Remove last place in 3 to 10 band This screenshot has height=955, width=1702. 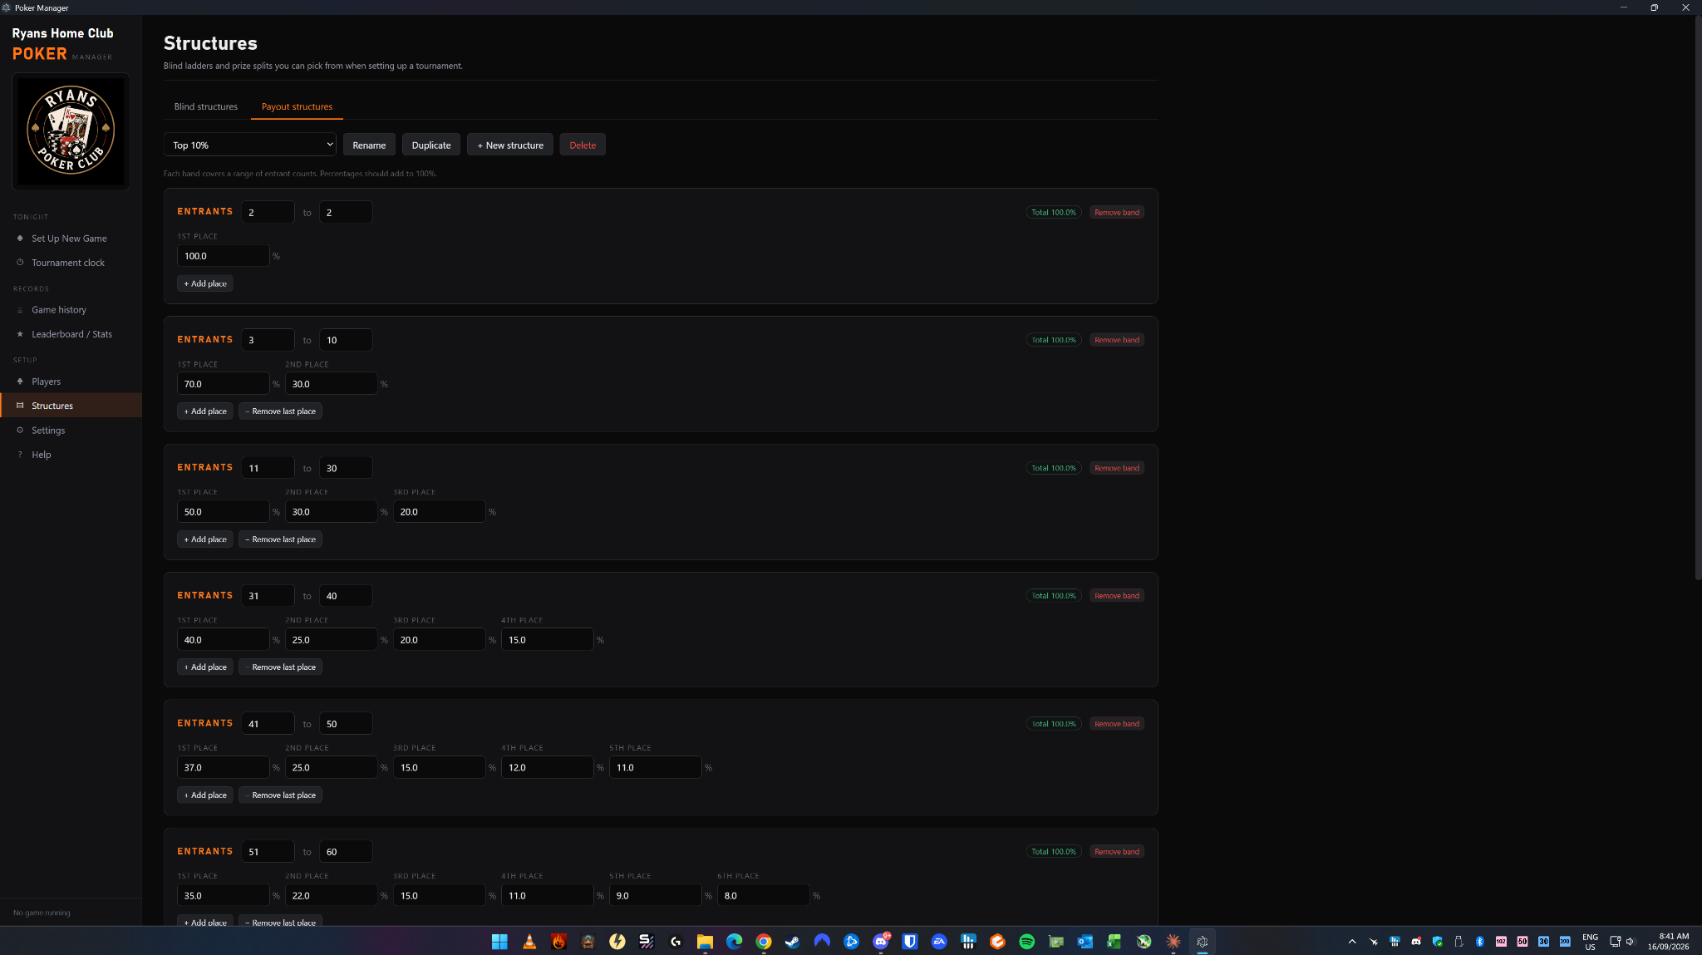pyautogui.click(x=281, y=411)
